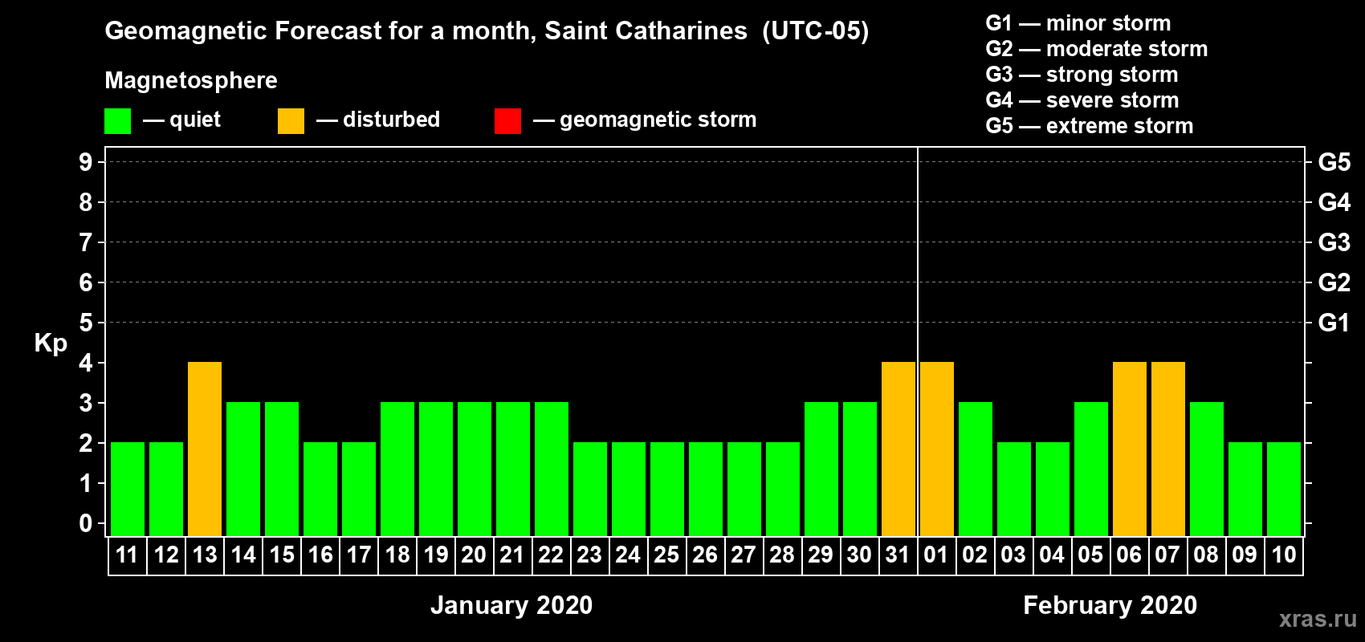Click the 'G2 — moderate storm' legend line
The width and height of the screenshot is (1365, 642).
(1097, 49)
